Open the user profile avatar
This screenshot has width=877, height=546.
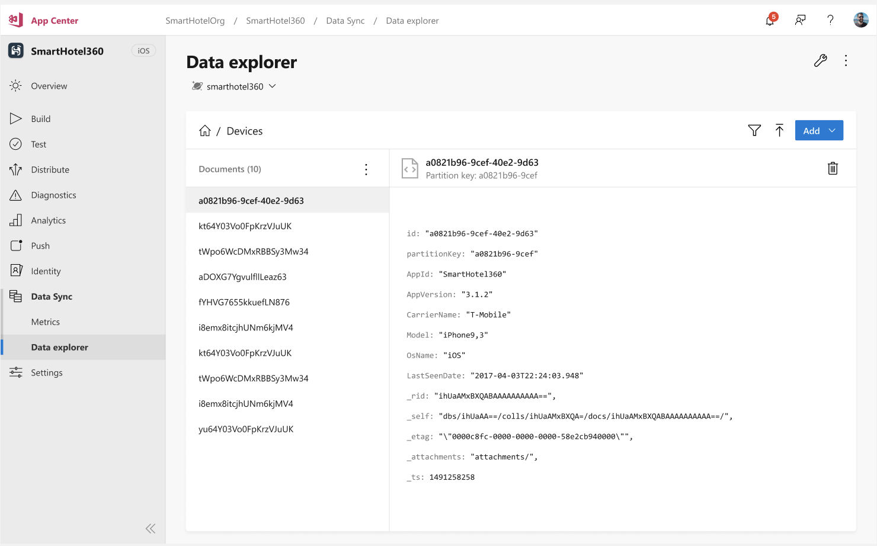(x=860, y=20)
